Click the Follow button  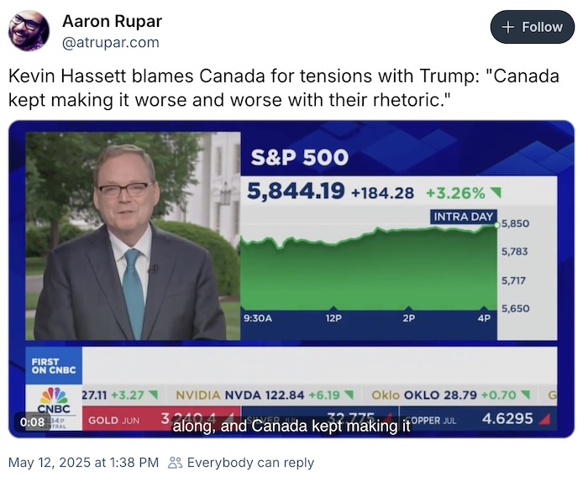[532, 27]
